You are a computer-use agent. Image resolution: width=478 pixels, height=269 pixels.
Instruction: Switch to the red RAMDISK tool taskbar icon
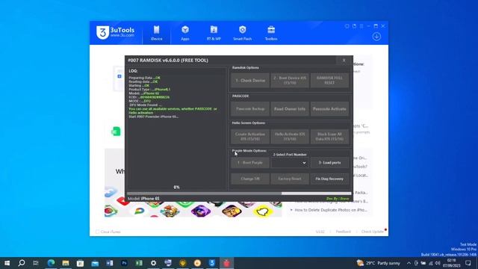click(226, 263)
